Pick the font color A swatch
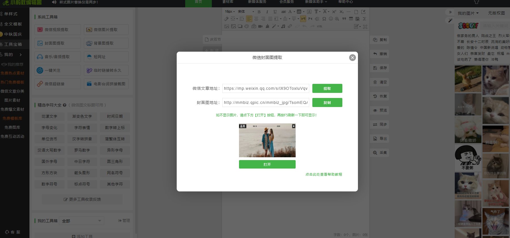This screenshot has height=238, width=510. (290, 12)
